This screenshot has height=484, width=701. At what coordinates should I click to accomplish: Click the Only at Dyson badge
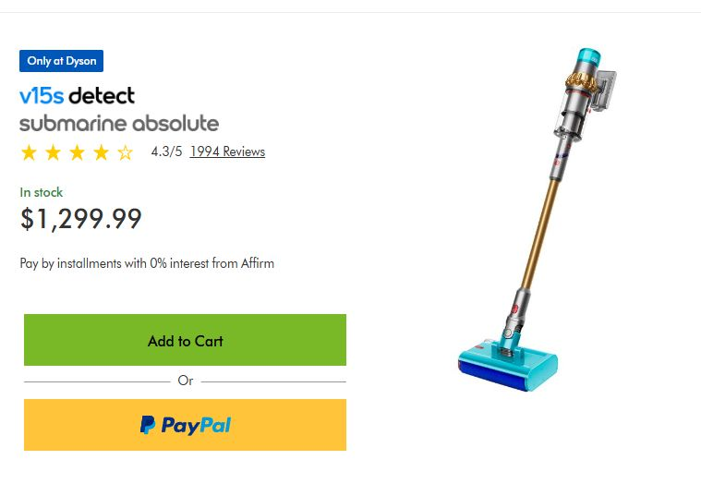click(61, 61)
